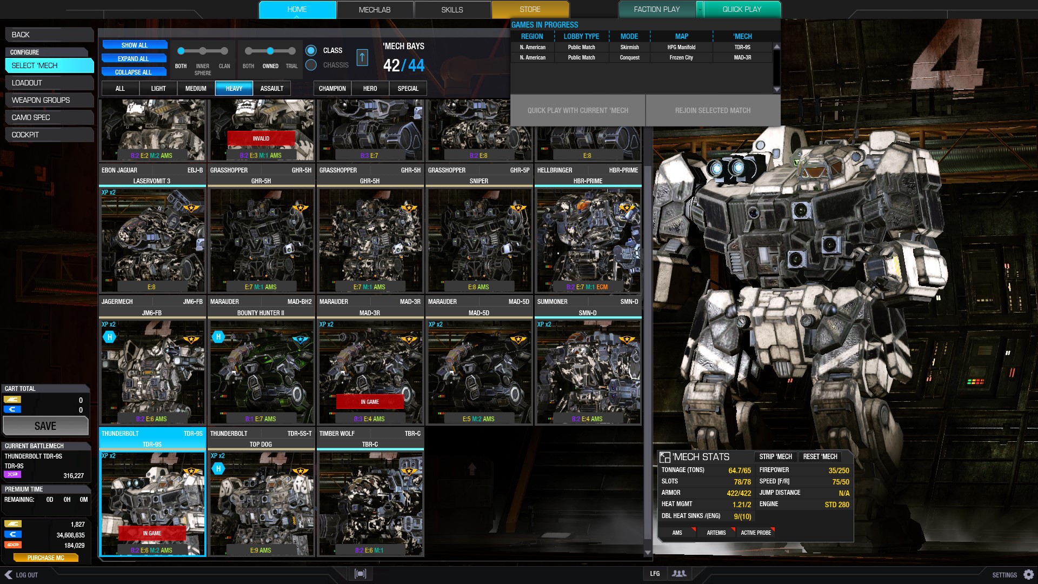Click the Purchase MC button
The width and height of the screenshot is (1038, 584).
(x=45, y=558)
